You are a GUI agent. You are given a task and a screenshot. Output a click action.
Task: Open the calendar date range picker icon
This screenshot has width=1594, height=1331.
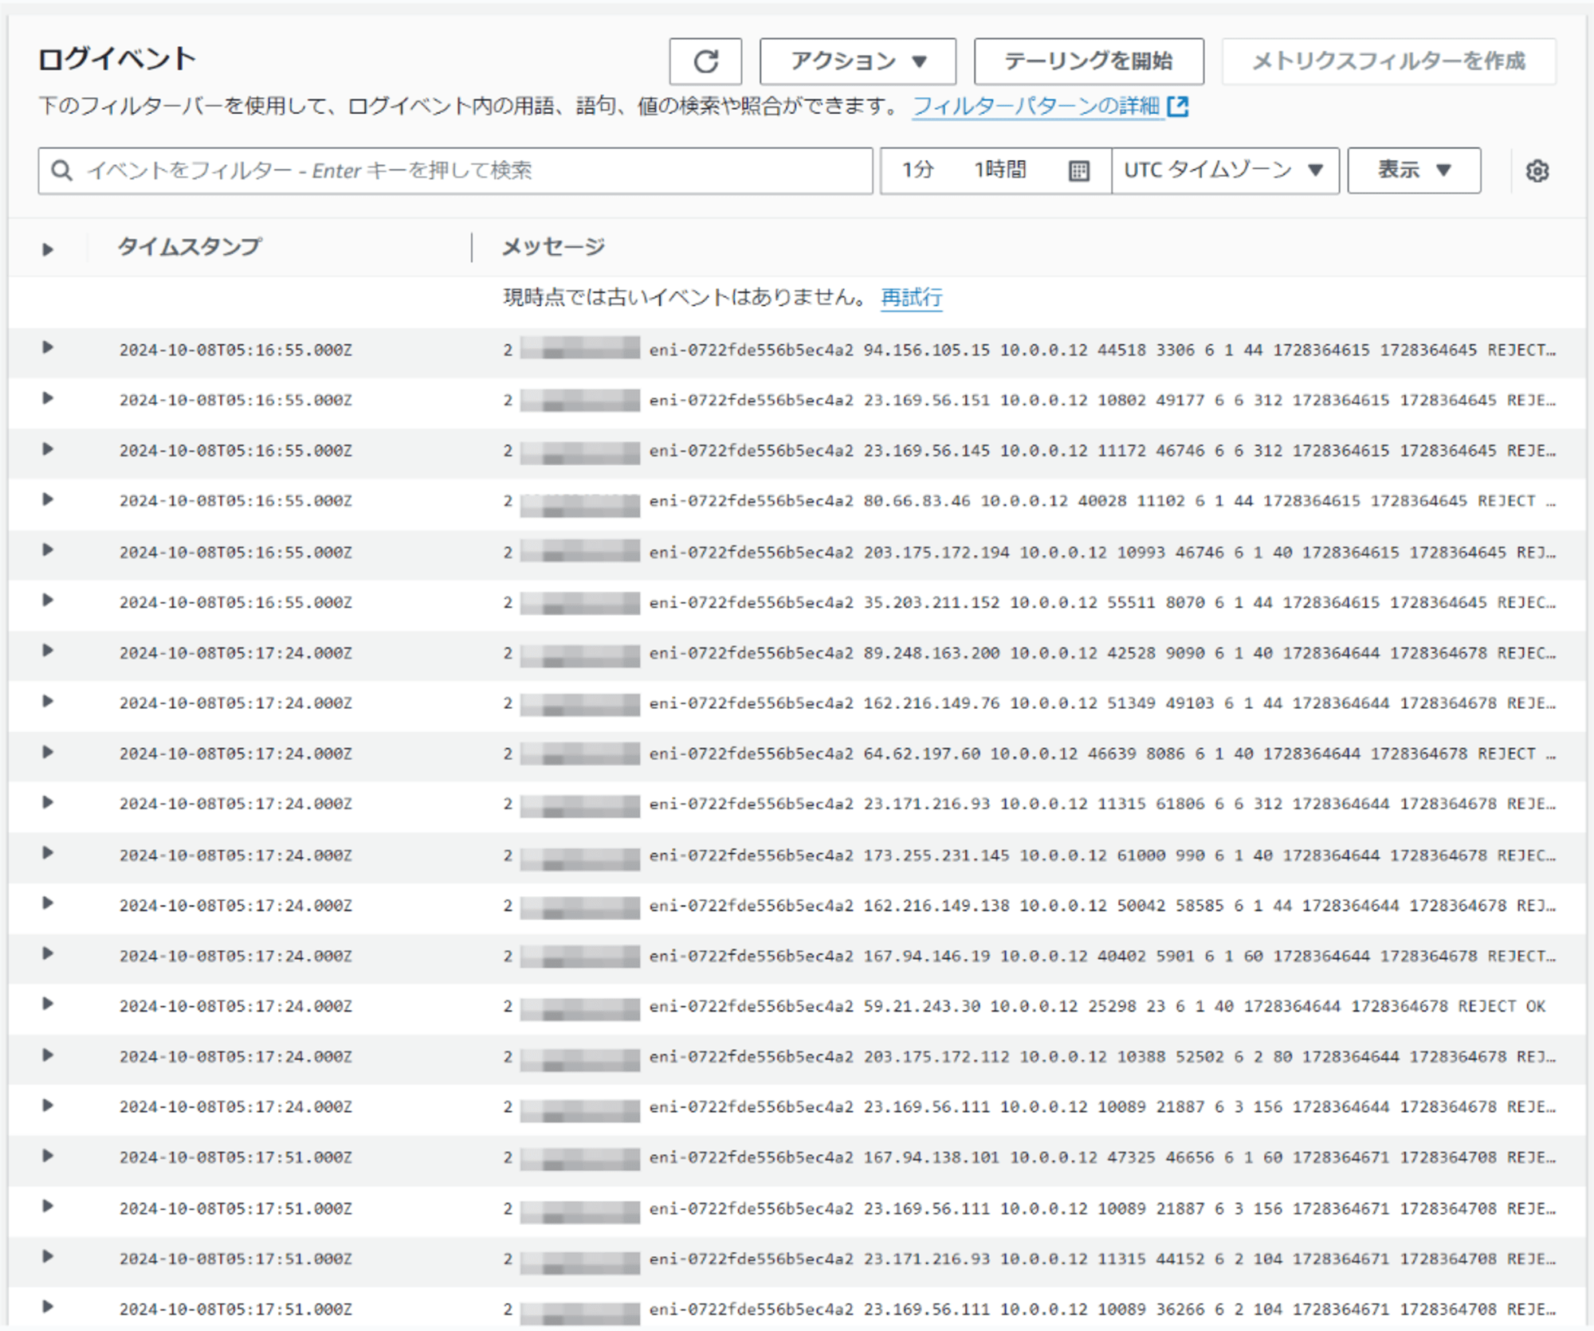click(x=1078, y=170)
